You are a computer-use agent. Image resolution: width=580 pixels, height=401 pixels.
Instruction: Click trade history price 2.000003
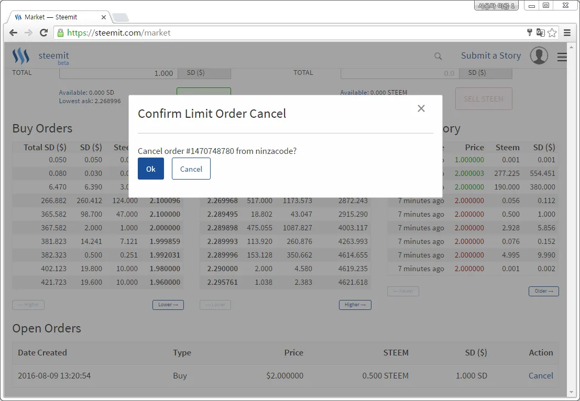click(x=469, y=173)
